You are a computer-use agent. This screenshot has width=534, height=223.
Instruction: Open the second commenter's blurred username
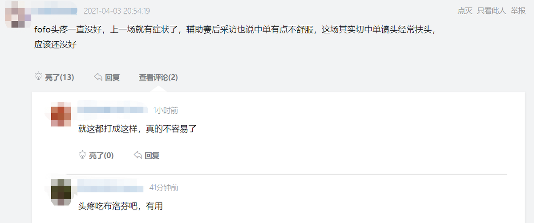[110, 187]
